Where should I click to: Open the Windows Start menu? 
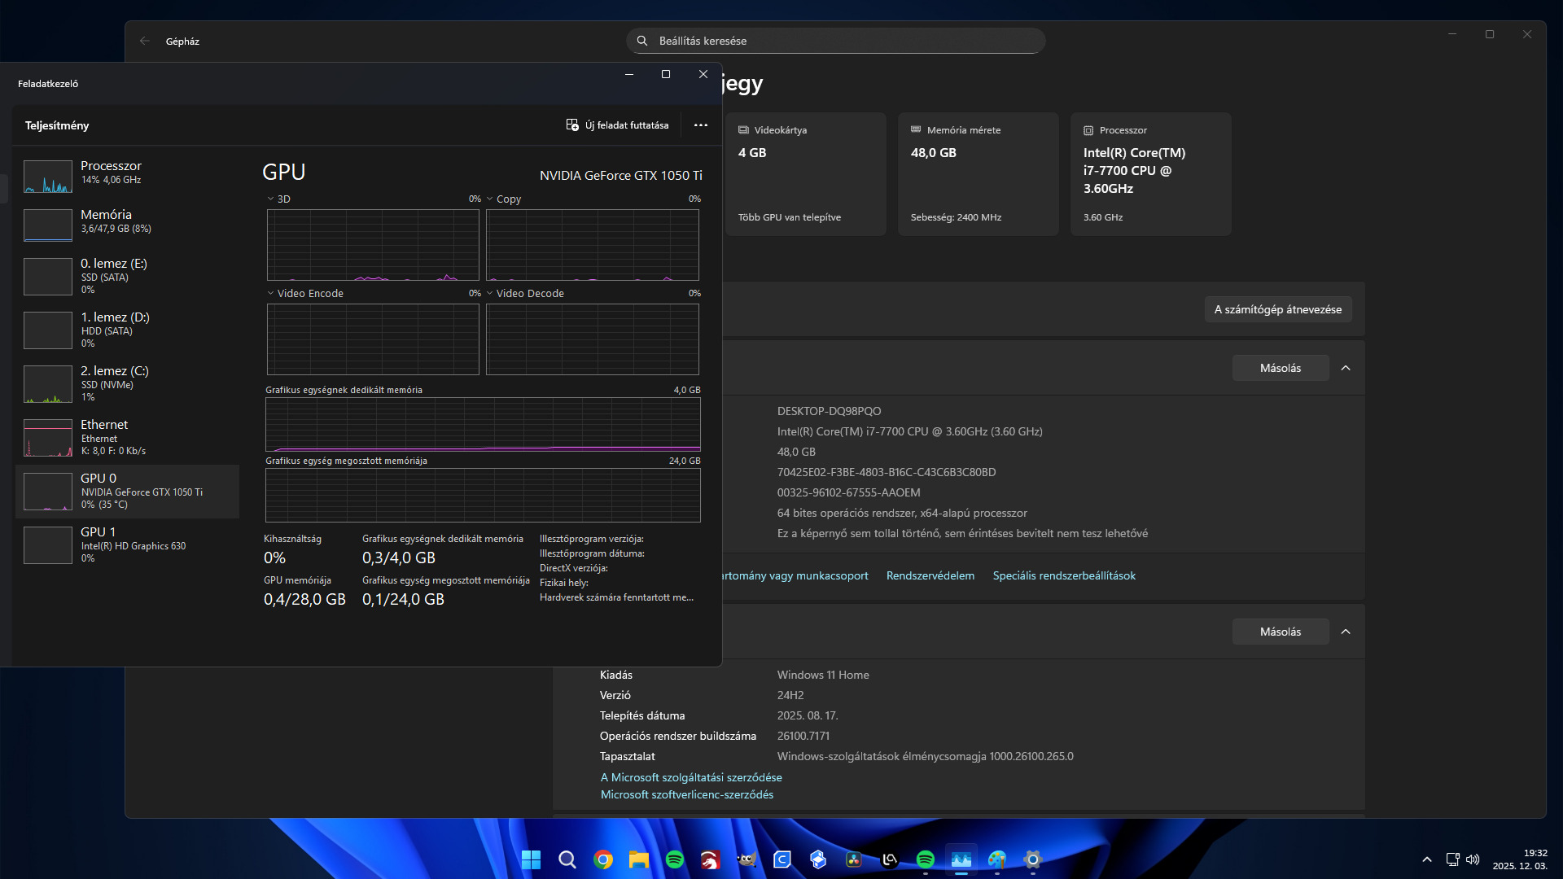pos(531,859)
